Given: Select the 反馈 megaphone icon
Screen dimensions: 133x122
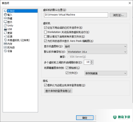Looking at the screenshot, I should point(5,36).
